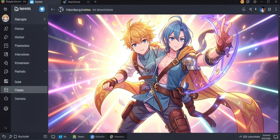Open the profile avatar with sunglasses
This screenshot has height=140, width=280.
tap(262, 9)
